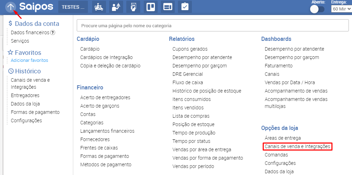The image size is (352, 175).
Task: Open the waiter service icon in toolbar
Action: click(x=116, y=7)
